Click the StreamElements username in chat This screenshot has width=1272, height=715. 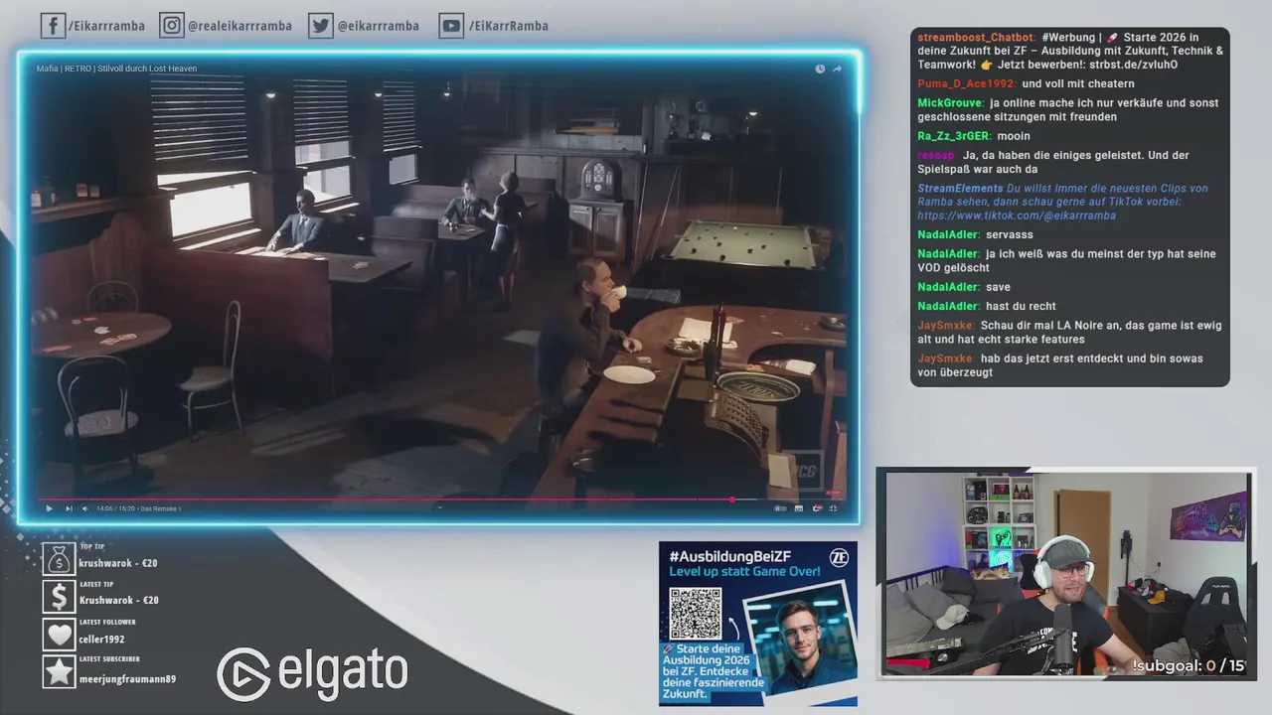(x=960, y=189)
